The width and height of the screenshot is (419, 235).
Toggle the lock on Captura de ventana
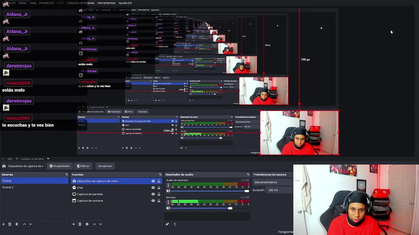point(159,201)
